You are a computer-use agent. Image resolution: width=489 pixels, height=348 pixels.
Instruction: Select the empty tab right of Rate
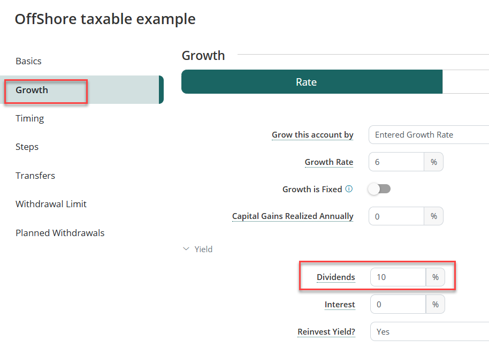tap(465, 82)
